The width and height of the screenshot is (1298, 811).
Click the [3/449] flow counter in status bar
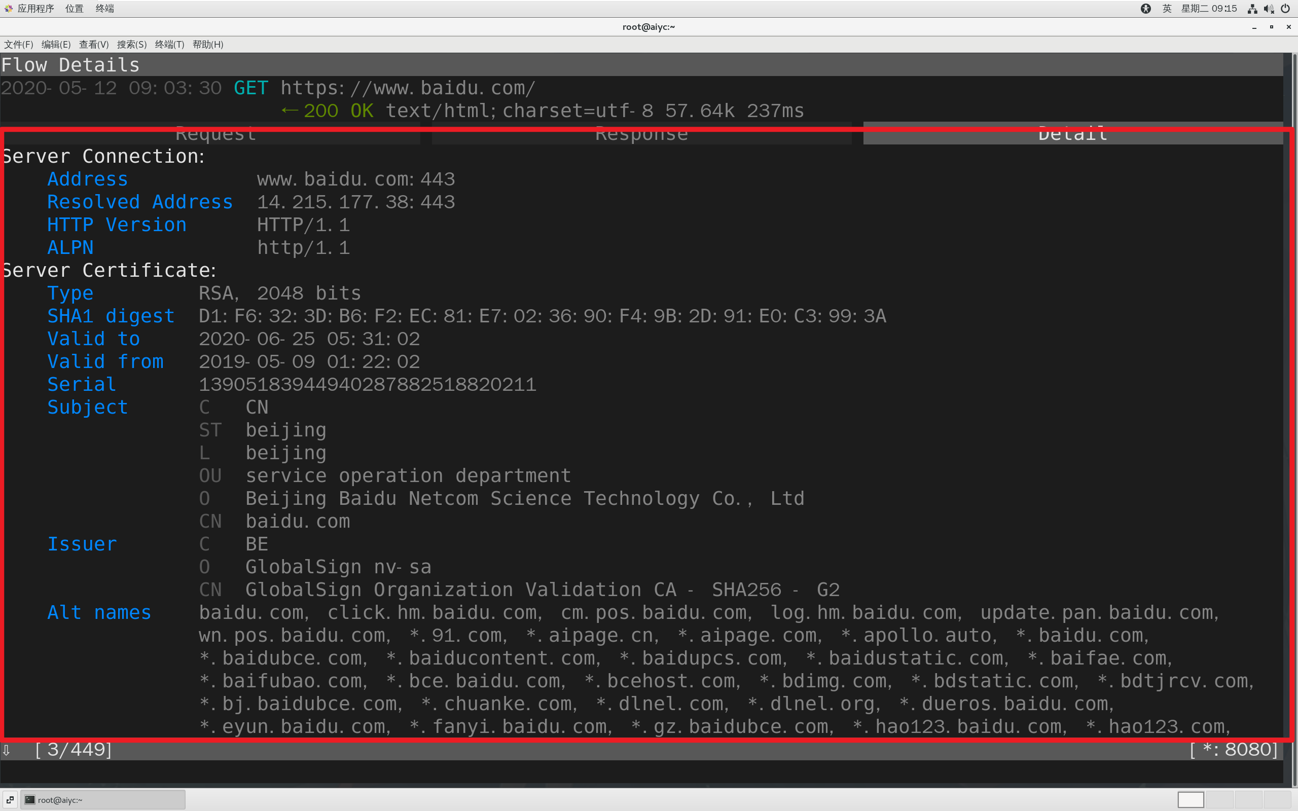click(x=74, y=750)
